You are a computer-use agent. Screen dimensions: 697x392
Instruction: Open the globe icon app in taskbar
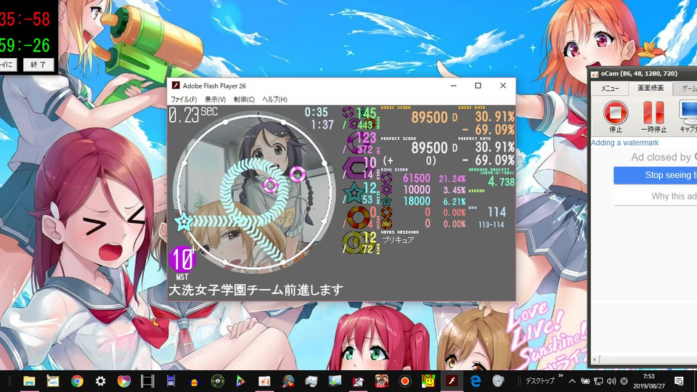(288, 381)
